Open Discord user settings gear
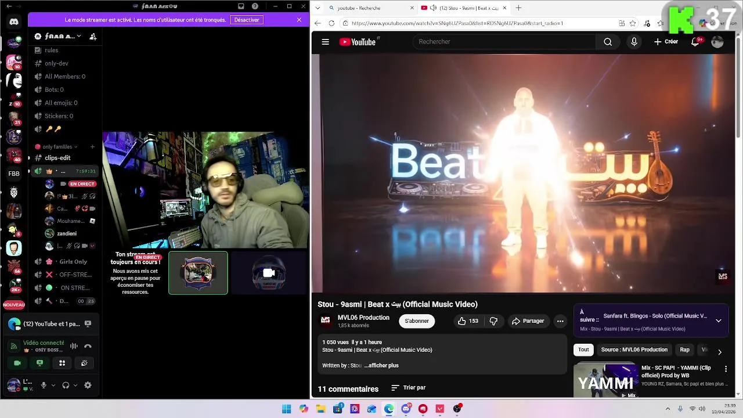743x418 pixels. [x=88, y=385]
